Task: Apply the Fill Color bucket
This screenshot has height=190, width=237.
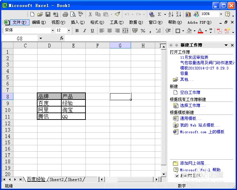Action: tap(189, 31)
